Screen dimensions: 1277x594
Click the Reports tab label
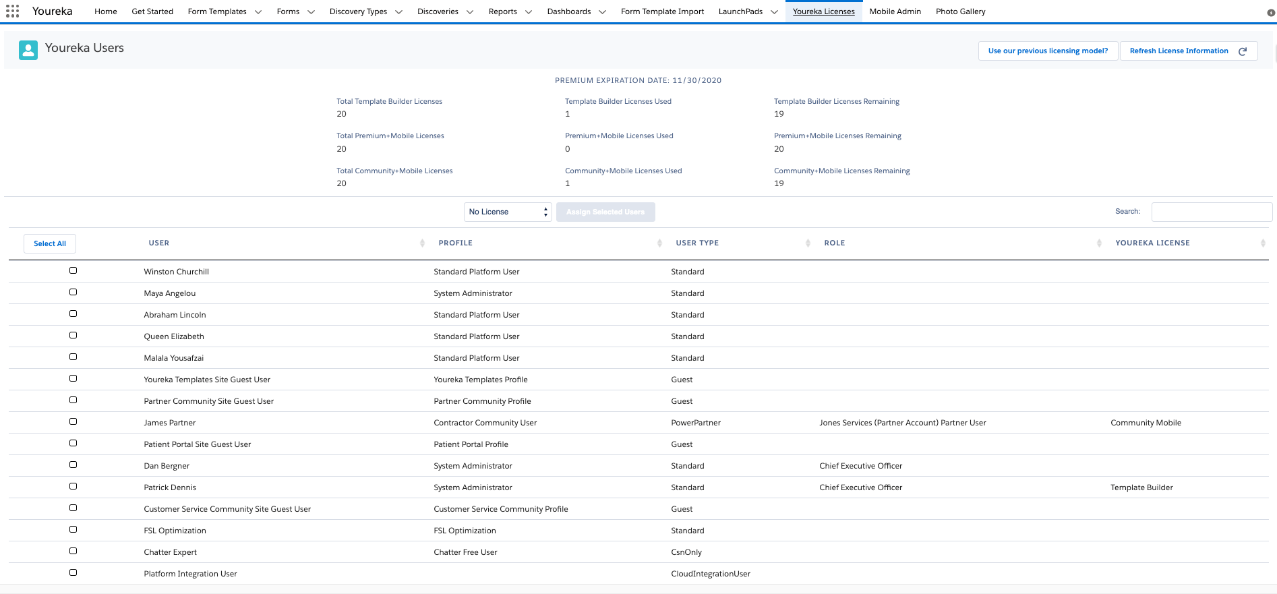pos(503,11)
